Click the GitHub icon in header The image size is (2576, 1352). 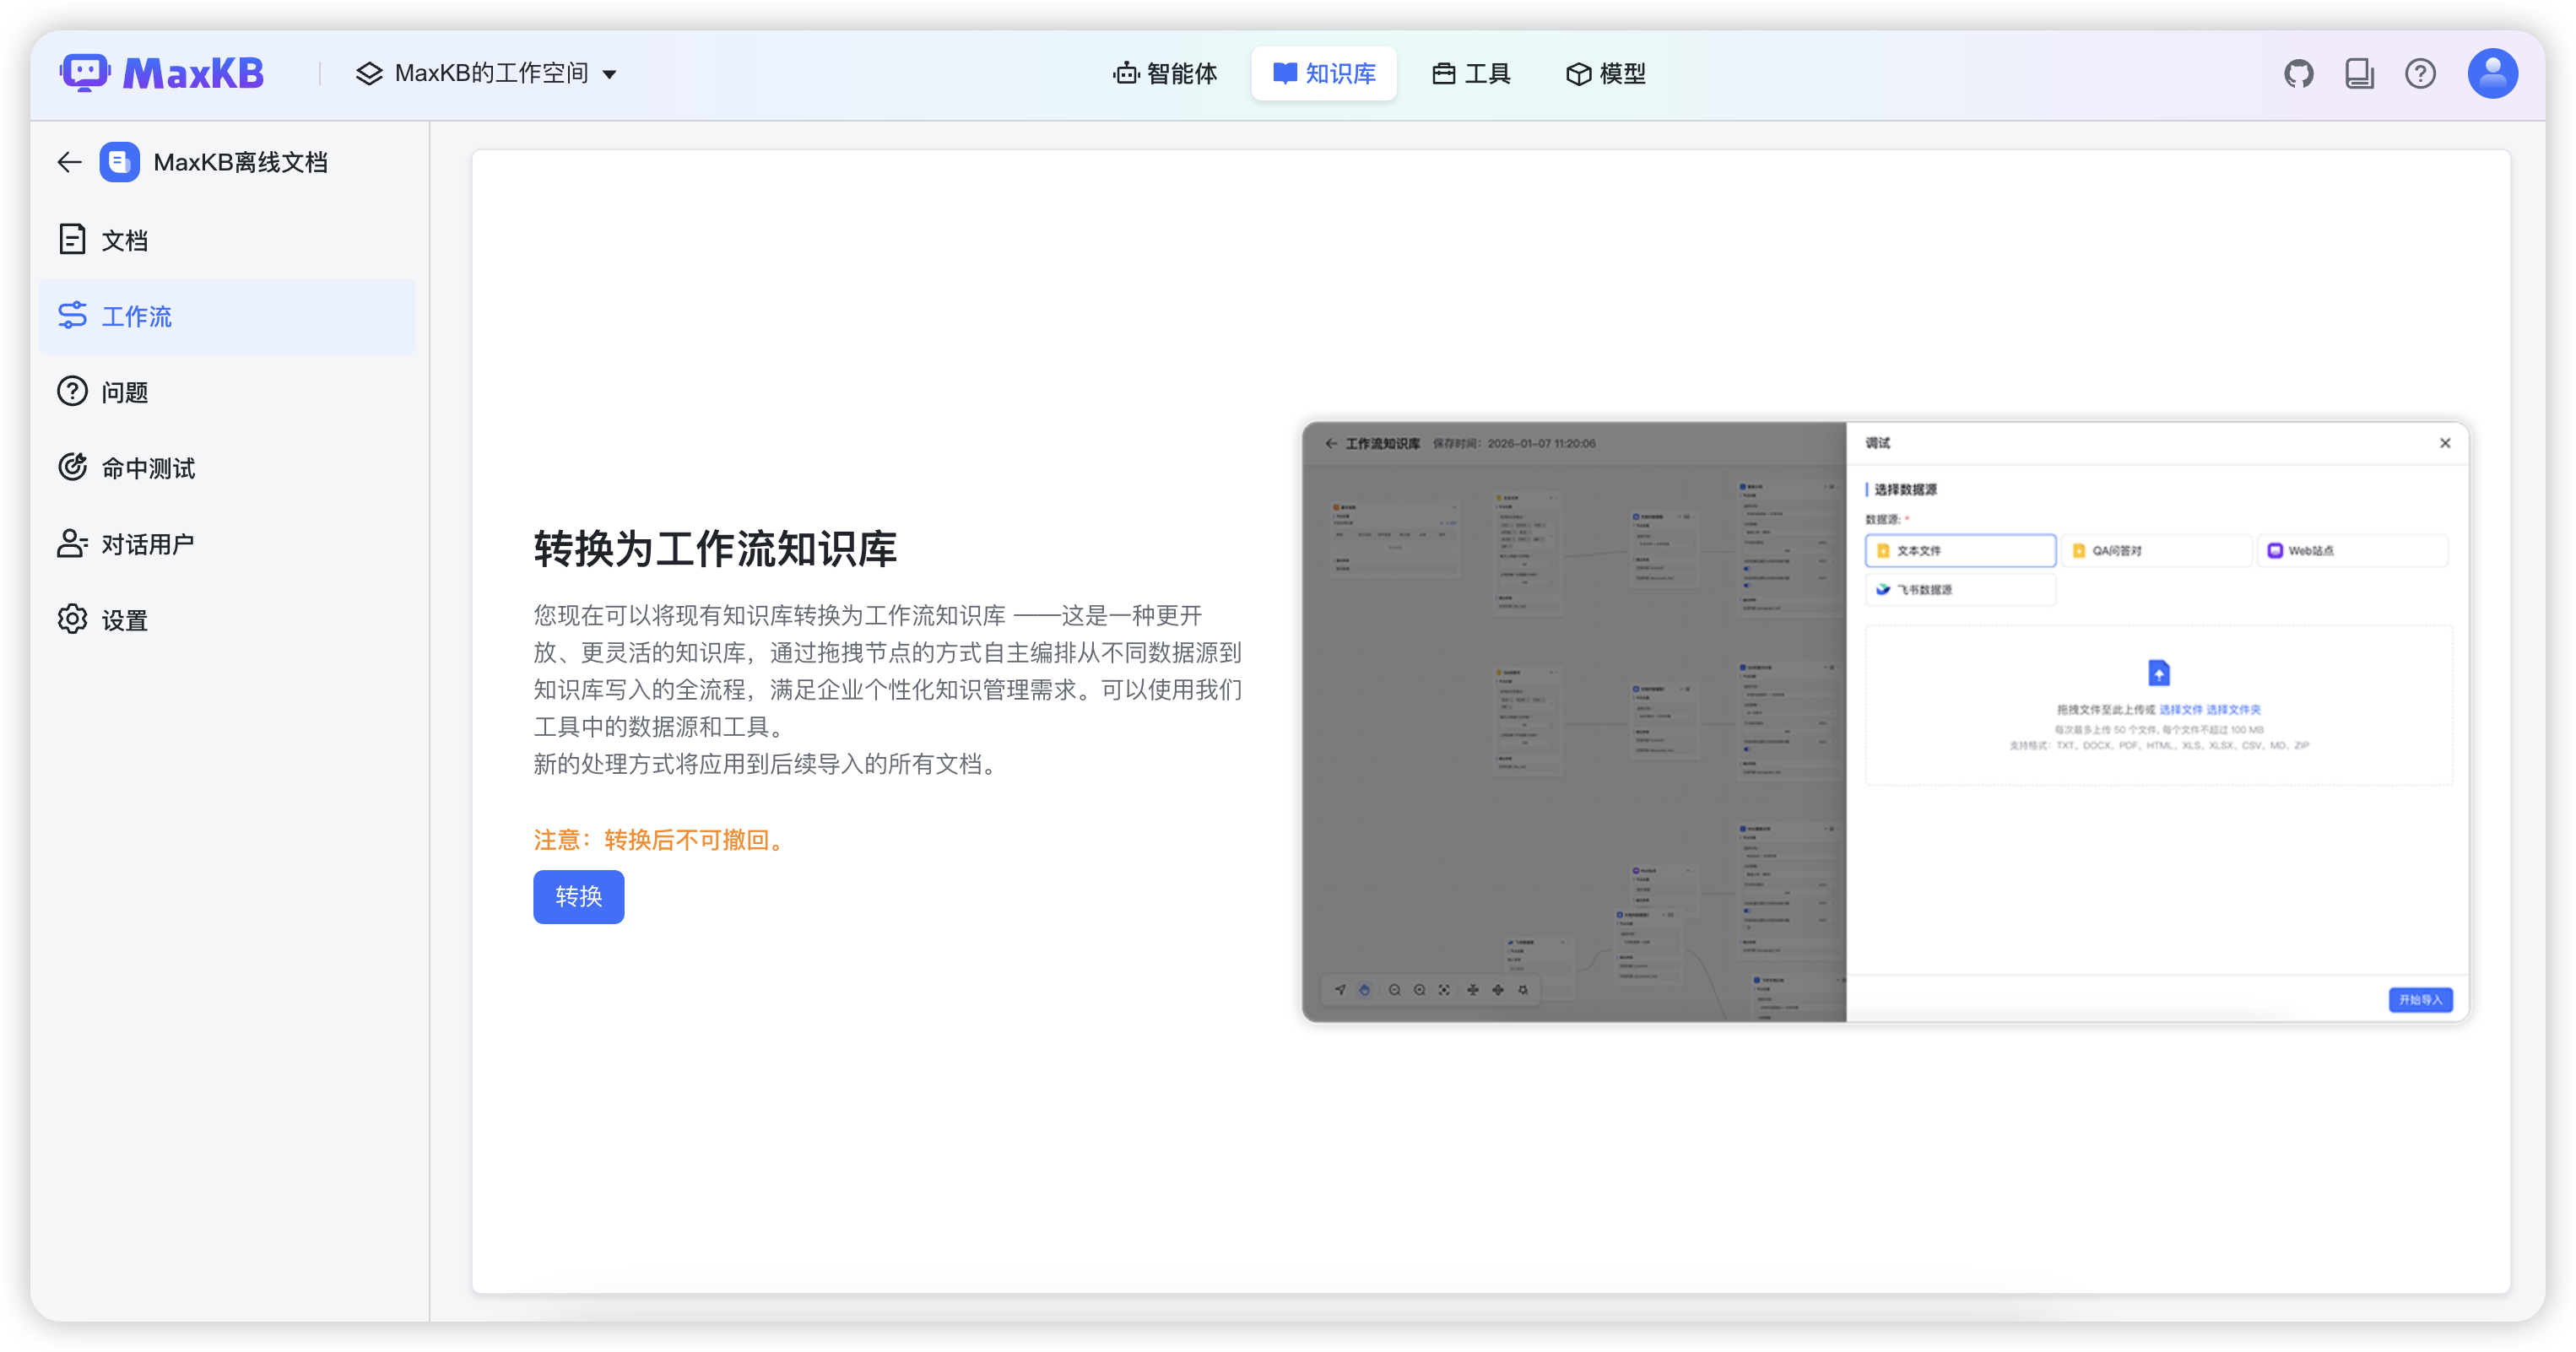click(2298, 74)
